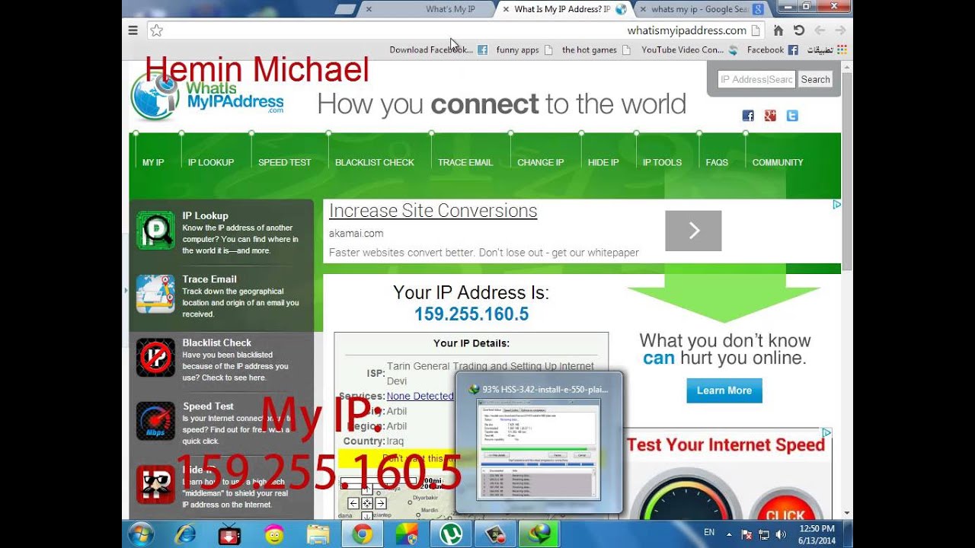
Task: Open the "YouTube Video Con..." bookmark
Action: coord(689,50)
